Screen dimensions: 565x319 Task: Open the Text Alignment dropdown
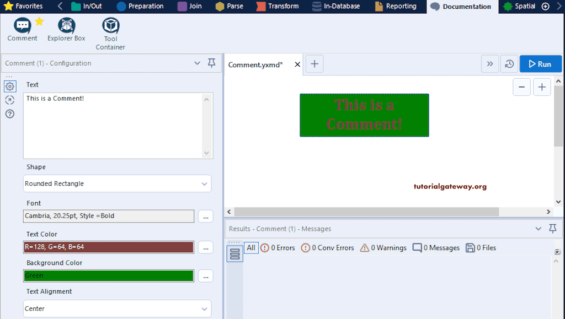pyautogui.click(x=117, y=309)
